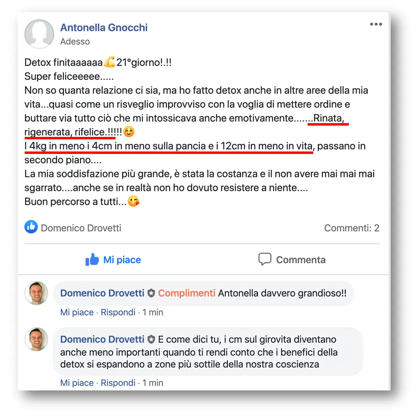Open Domenico Drovetti name in second comment
The image size is (419, 418).
click(102, 339)
